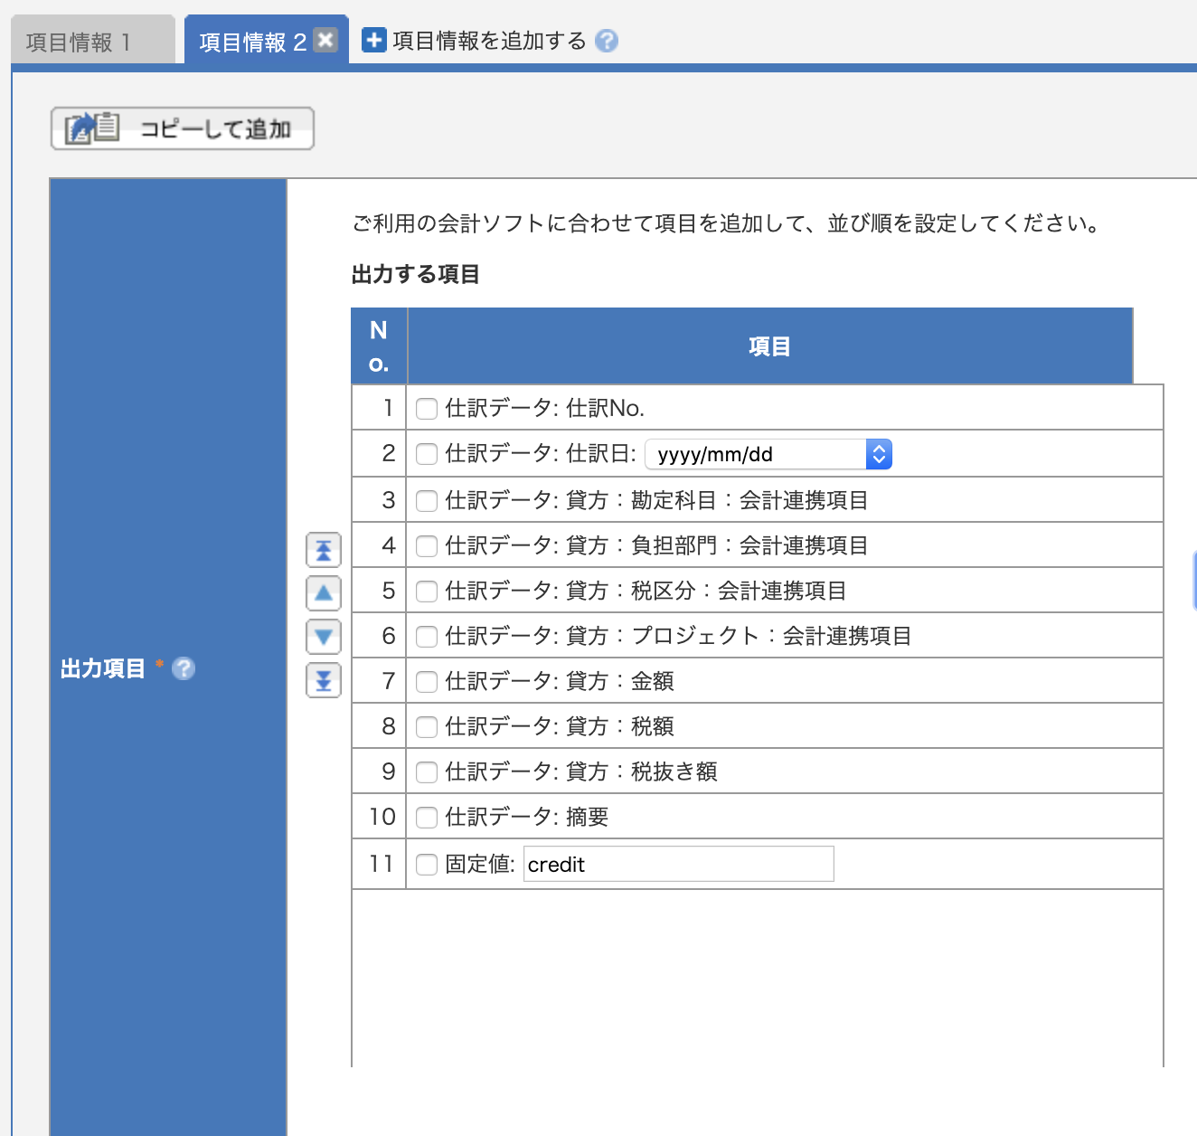Check the 貸方：勘定科目 row checkbox
The width and height of the screenshot is (1197, 1136).
pos(427,501)
